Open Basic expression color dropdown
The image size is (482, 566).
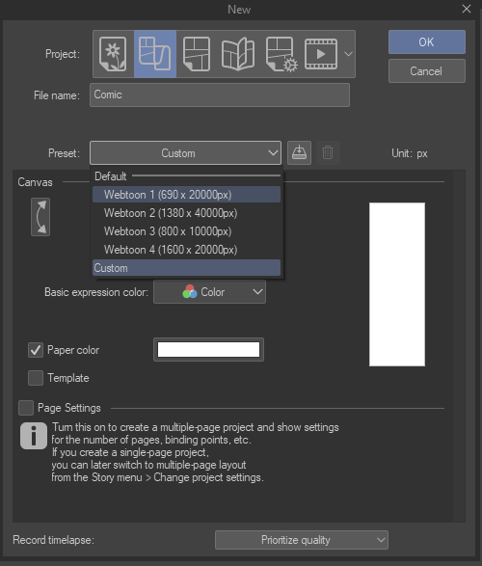pos(209,291)
